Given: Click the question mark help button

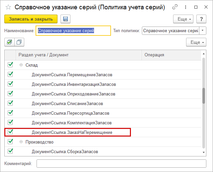Looking at the screenshot, I should (201, 19).
